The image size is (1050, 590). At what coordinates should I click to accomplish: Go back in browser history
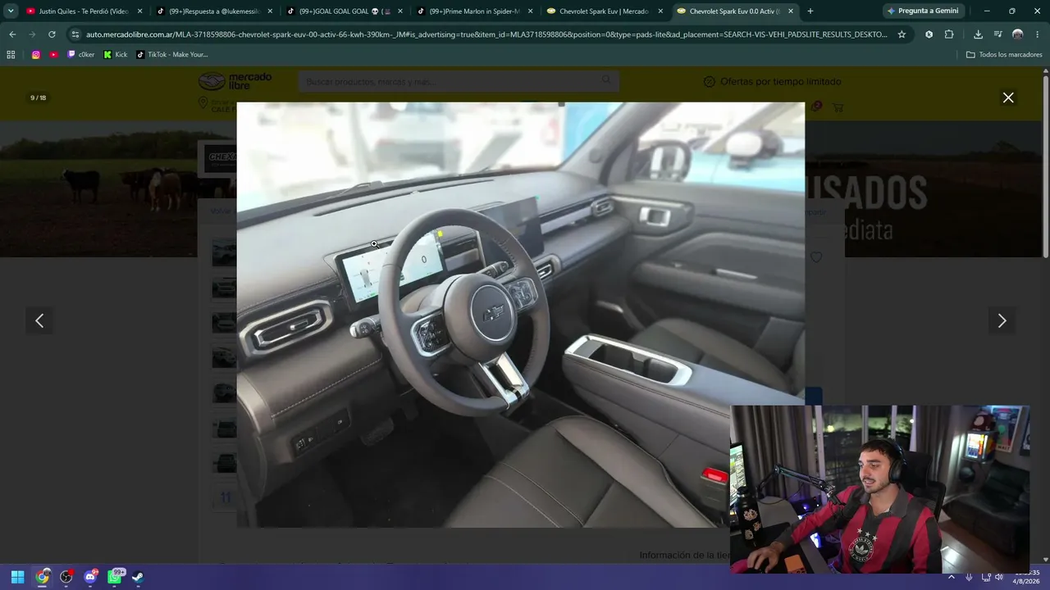12,34
